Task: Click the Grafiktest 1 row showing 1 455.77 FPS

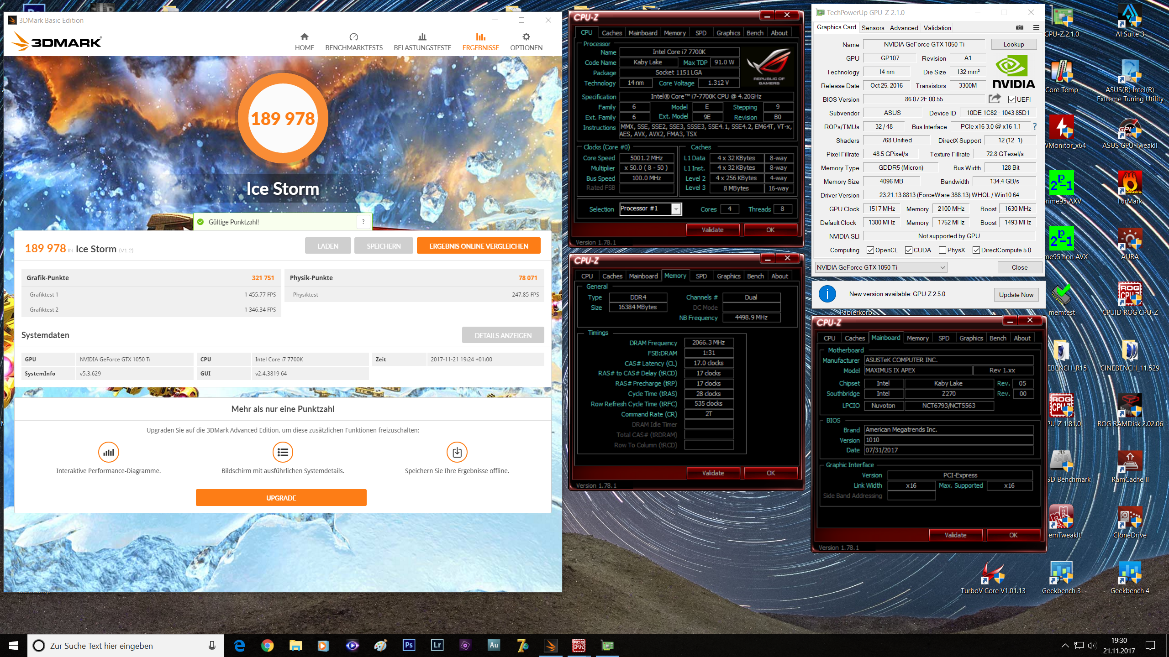Action: tap(151, 295)
